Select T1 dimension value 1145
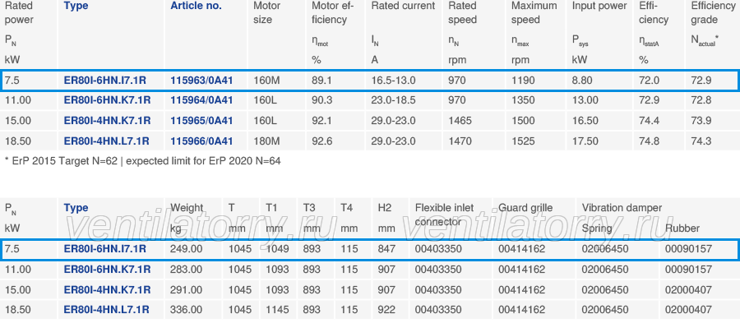The height and width of the screenshot is (323, 740). [277, 310]
